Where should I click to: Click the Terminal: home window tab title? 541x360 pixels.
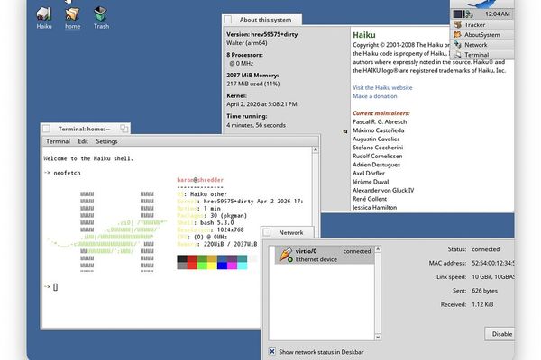pos(84,129)
